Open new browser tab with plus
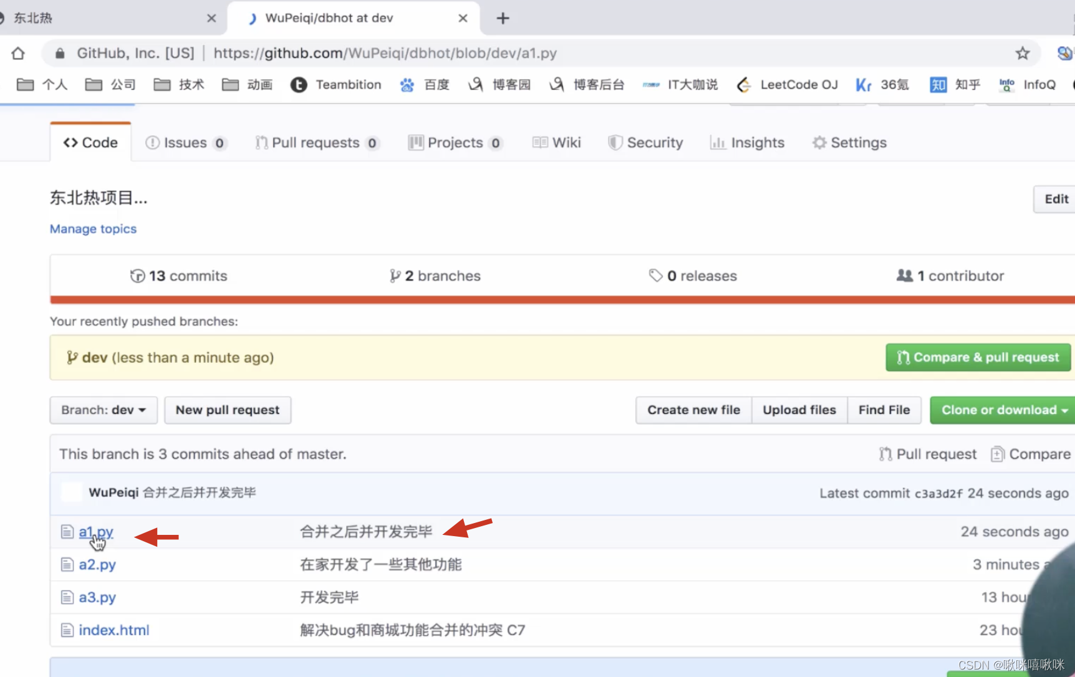1075x677 pixels. (503, 18)
